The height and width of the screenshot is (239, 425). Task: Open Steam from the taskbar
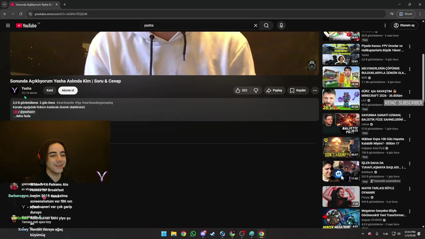213,234
